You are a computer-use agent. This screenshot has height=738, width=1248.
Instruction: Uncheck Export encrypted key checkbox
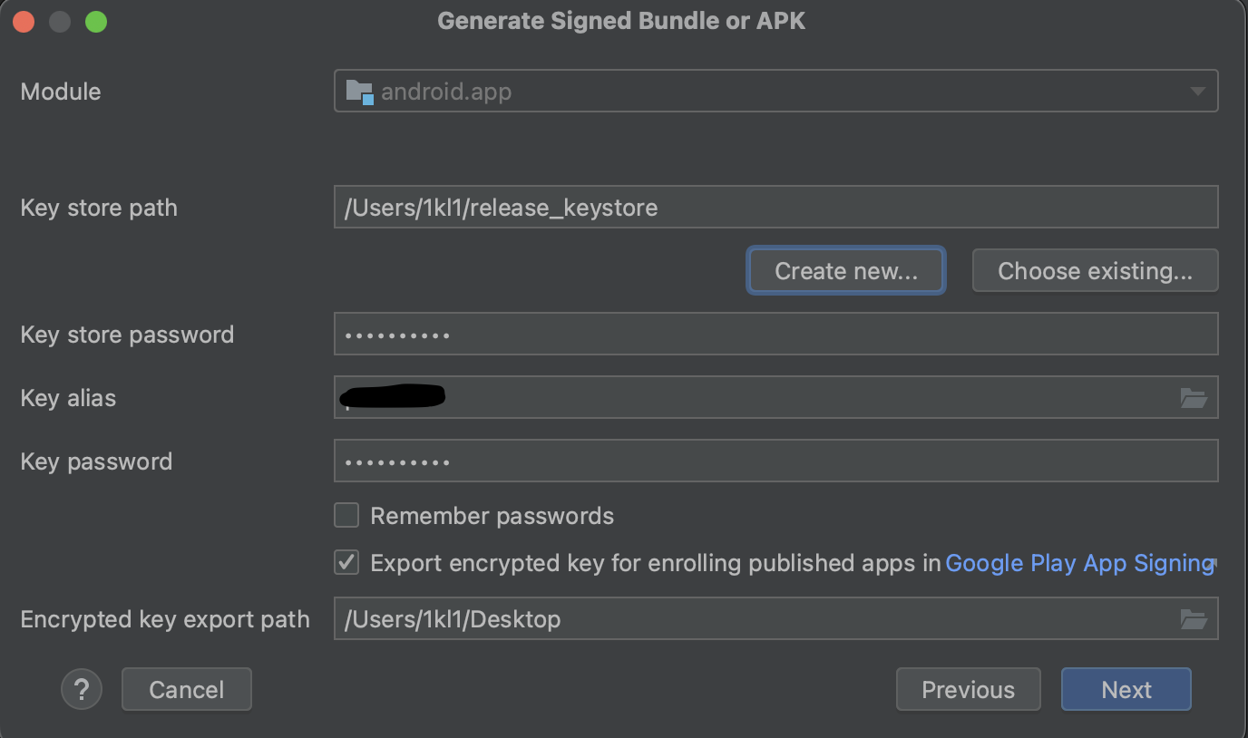346,563
